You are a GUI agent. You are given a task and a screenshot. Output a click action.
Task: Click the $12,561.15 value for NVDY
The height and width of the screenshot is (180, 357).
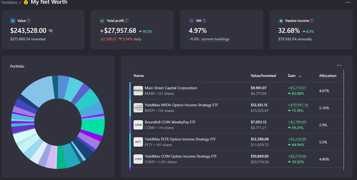tap(259, 105)
